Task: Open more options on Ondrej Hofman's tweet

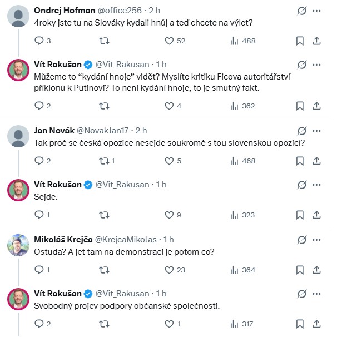Action: (x=316, y=11)
